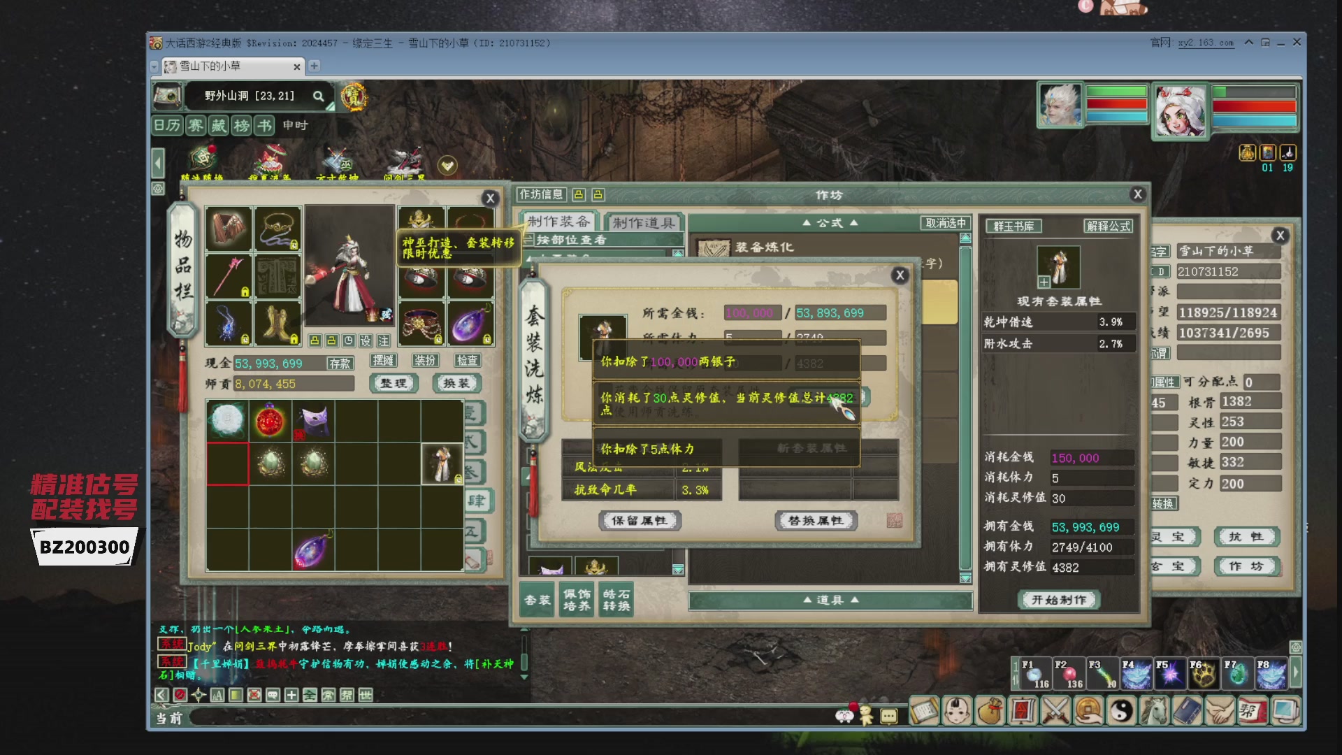Screen dimensions: 1342x755
Task: Open the 榜 rankings button
Action: tap(242, 125)
